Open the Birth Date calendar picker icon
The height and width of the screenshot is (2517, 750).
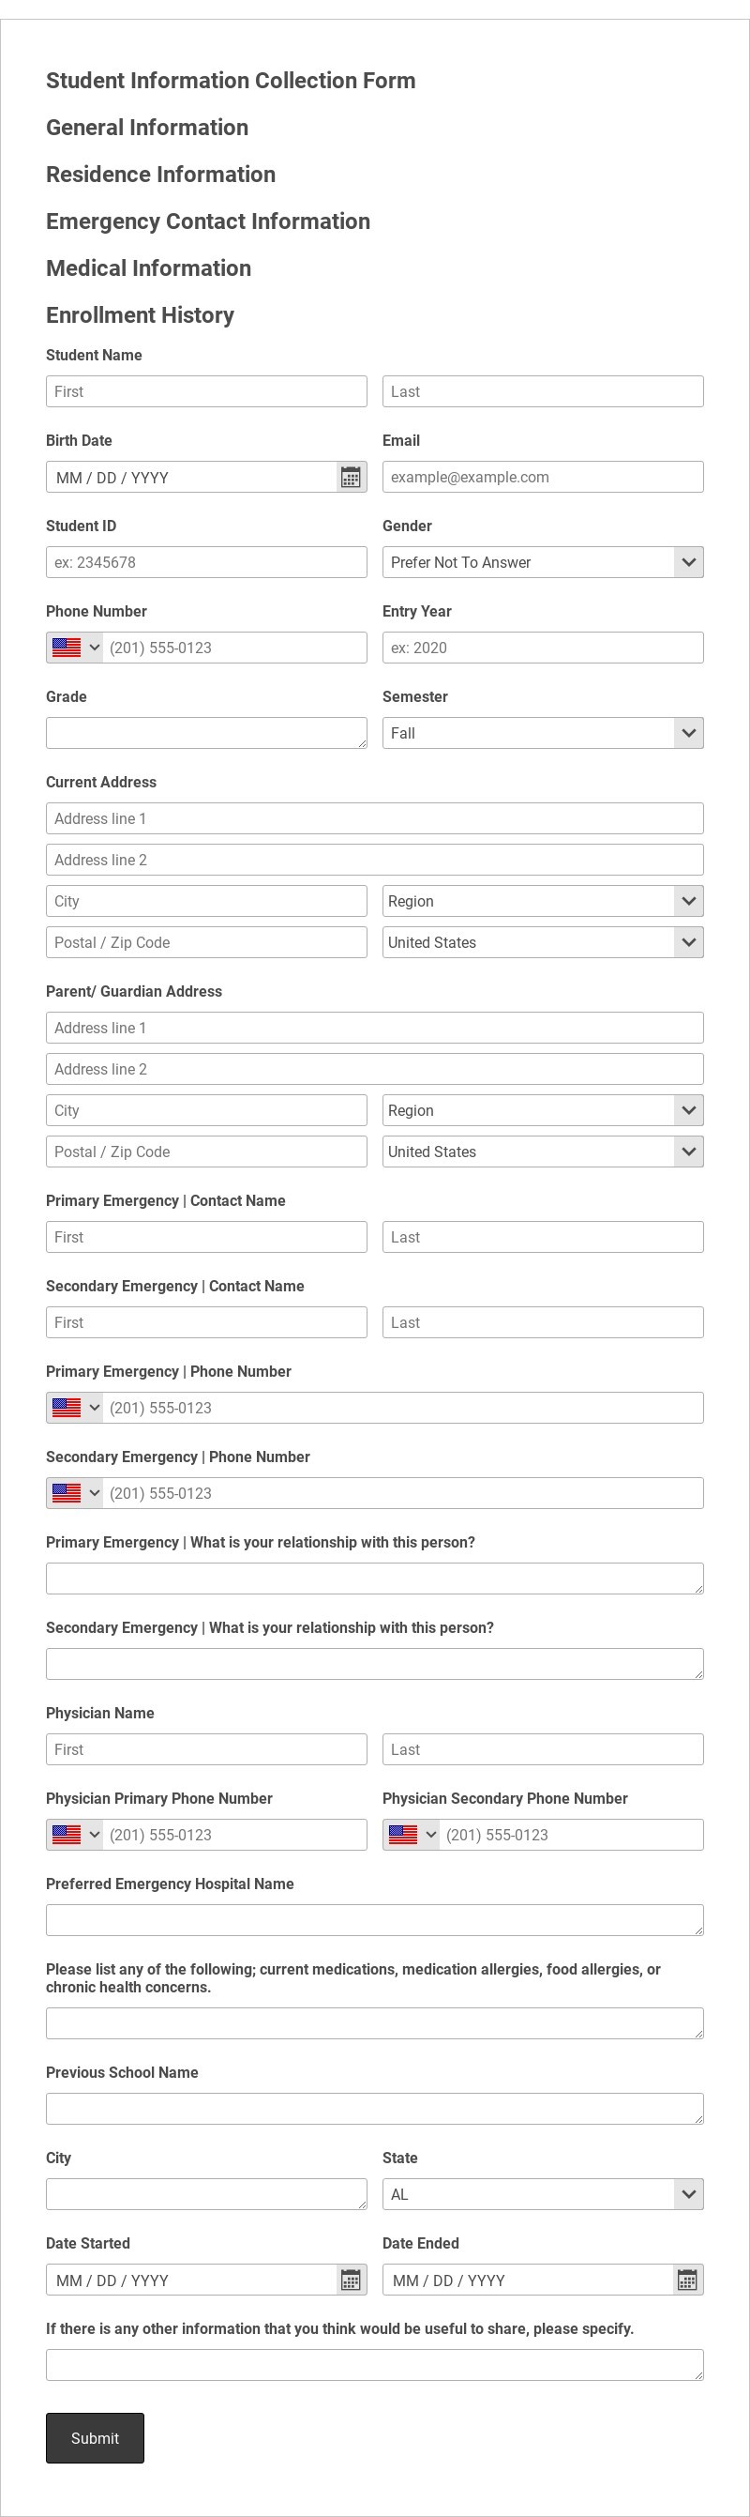[x=351, y=477]
